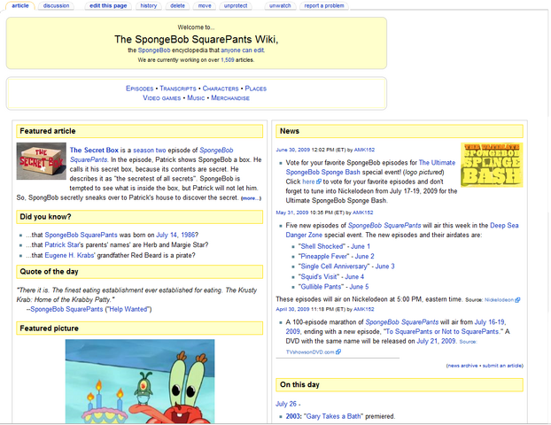Screen dimensions: 551x425
Task: Open the 2003 year link
Action: 292,416
